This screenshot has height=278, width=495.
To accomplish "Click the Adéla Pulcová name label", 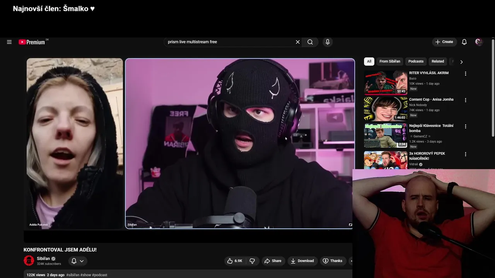I will tap(38, 225).
